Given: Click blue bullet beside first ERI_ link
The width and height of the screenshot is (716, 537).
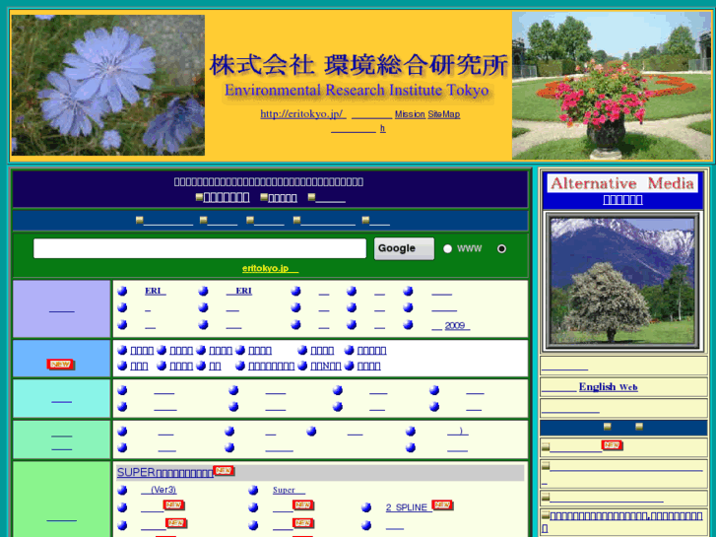Looking at the screenshot, I should click(x=122, y=291).
